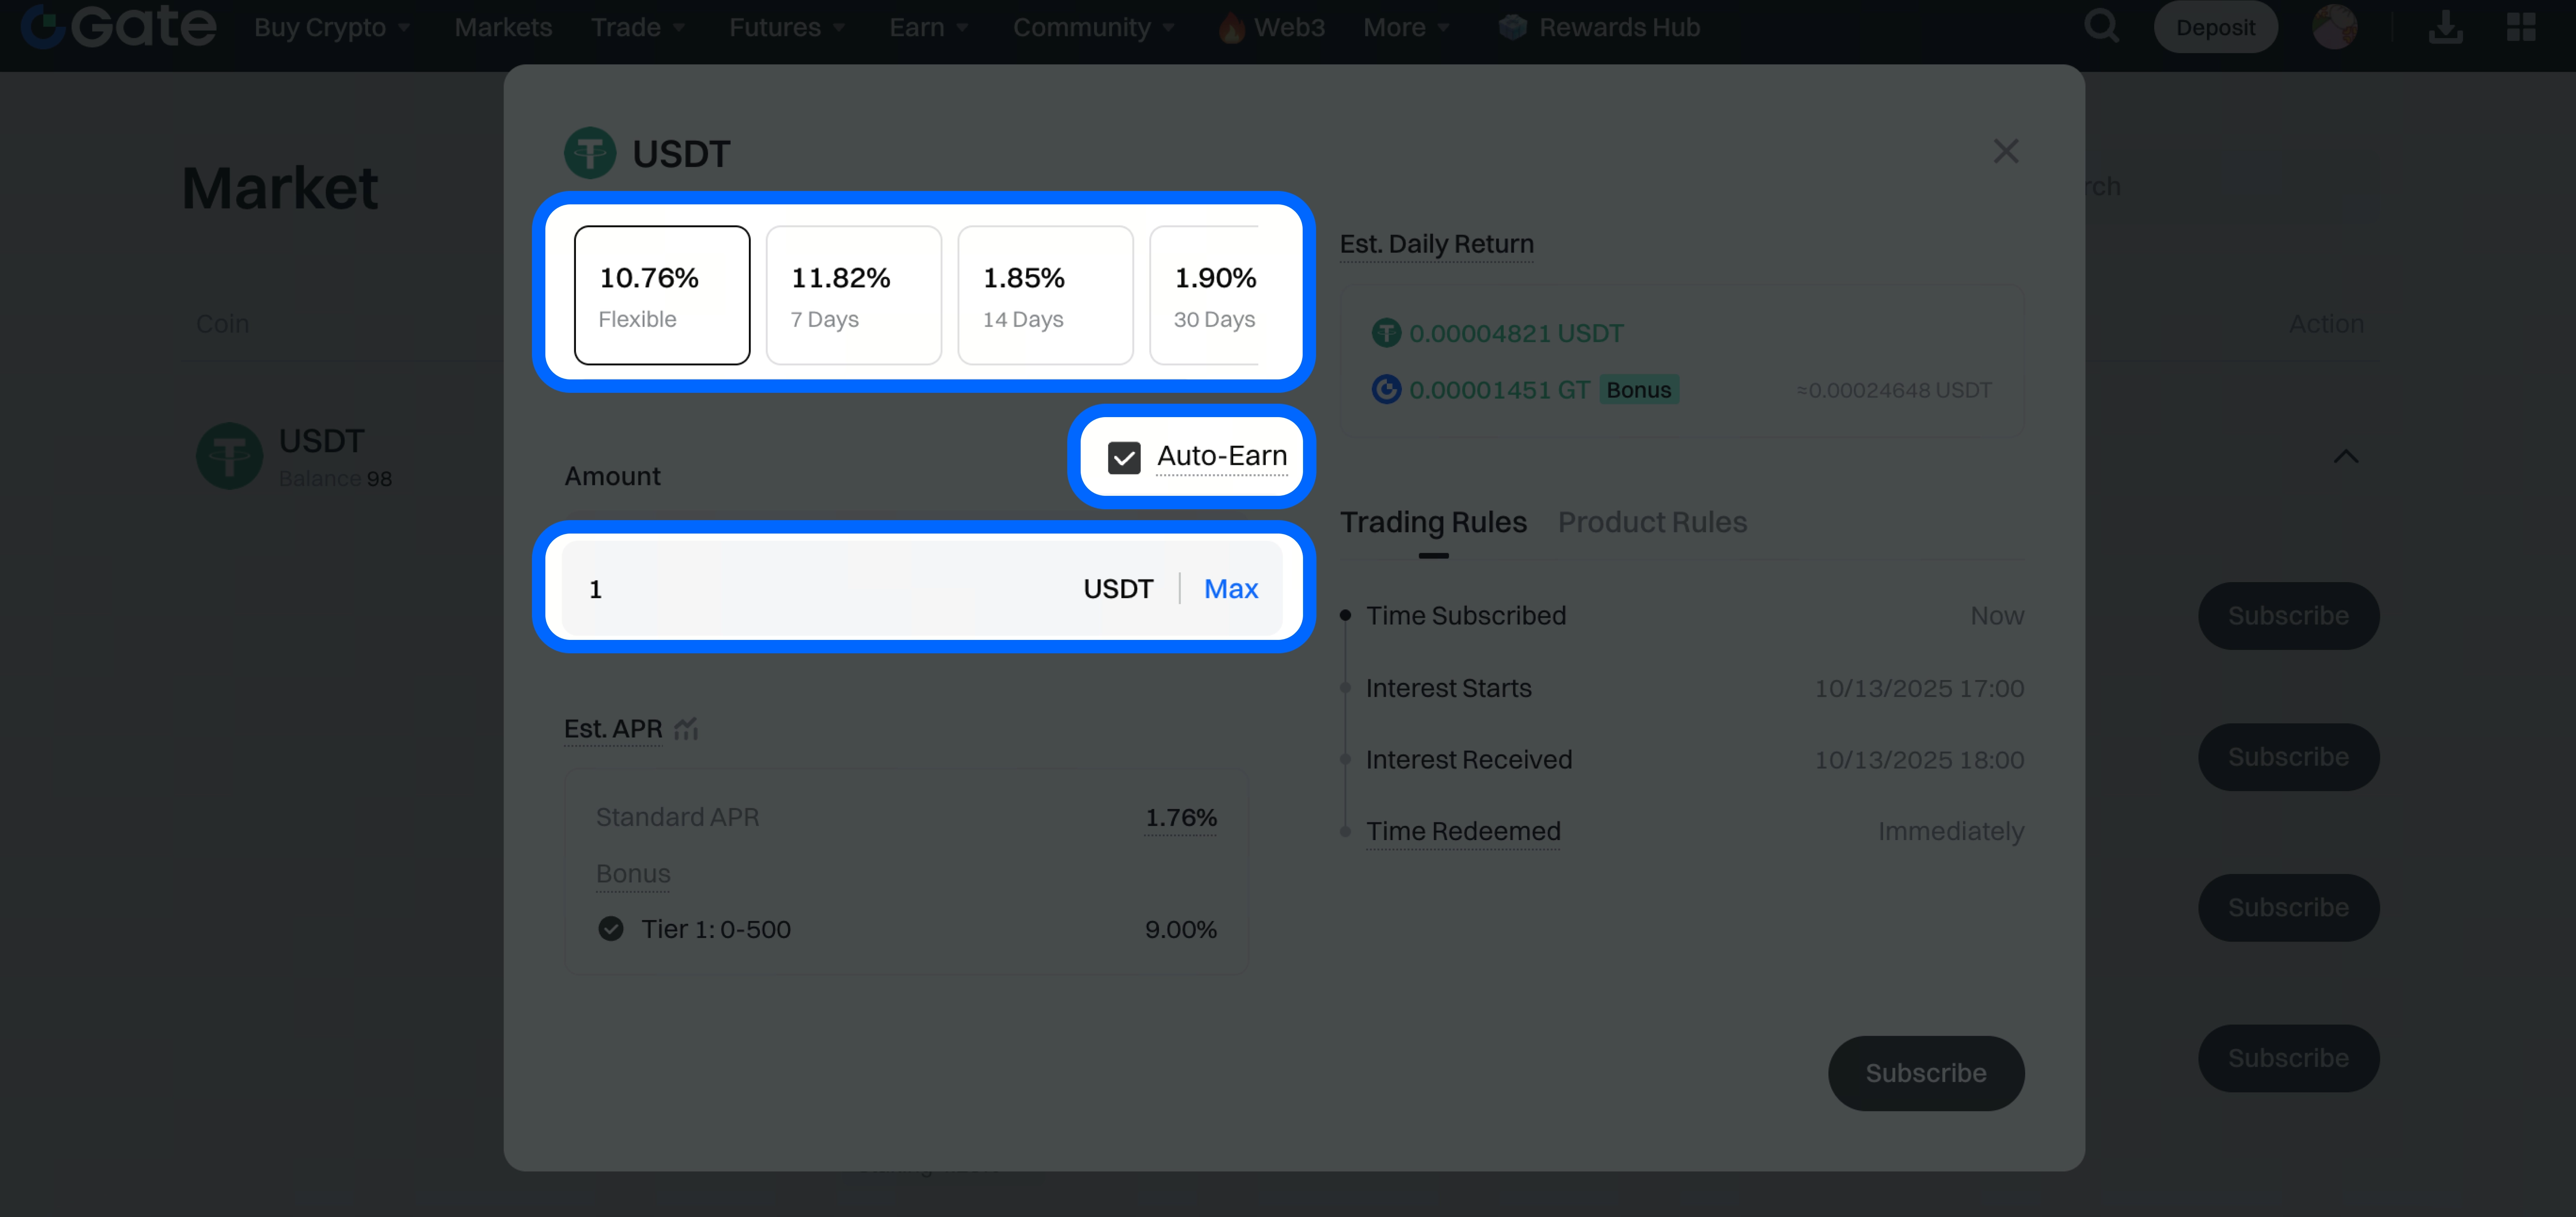Select the 10.76% Flexible term option
Image resolution: width=2576 pixels, height=1217 pixels.
(661, 295)
